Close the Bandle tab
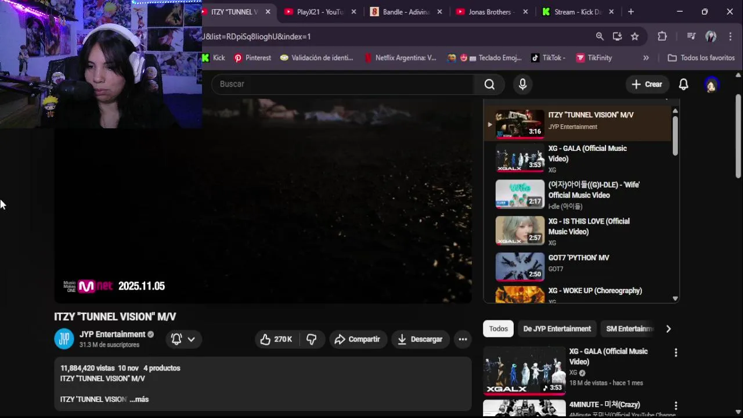The height and width of the screenshot is (418, 743). click(439, 12)
